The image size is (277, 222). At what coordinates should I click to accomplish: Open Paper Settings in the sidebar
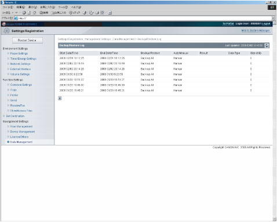pos(19,53)
